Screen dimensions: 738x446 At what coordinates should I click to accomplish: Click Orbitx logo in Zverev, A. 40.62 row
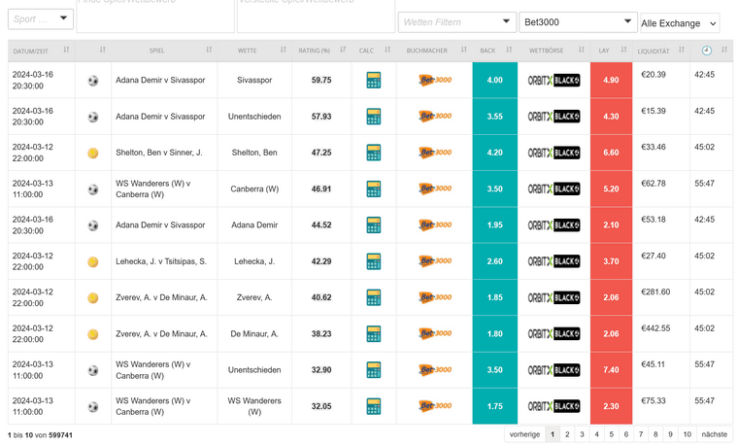pyautogui.click(x=553, y=298)
